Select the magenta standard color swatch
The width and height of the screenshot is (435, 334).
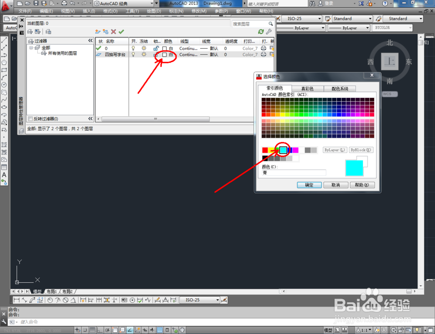(295, 150)
